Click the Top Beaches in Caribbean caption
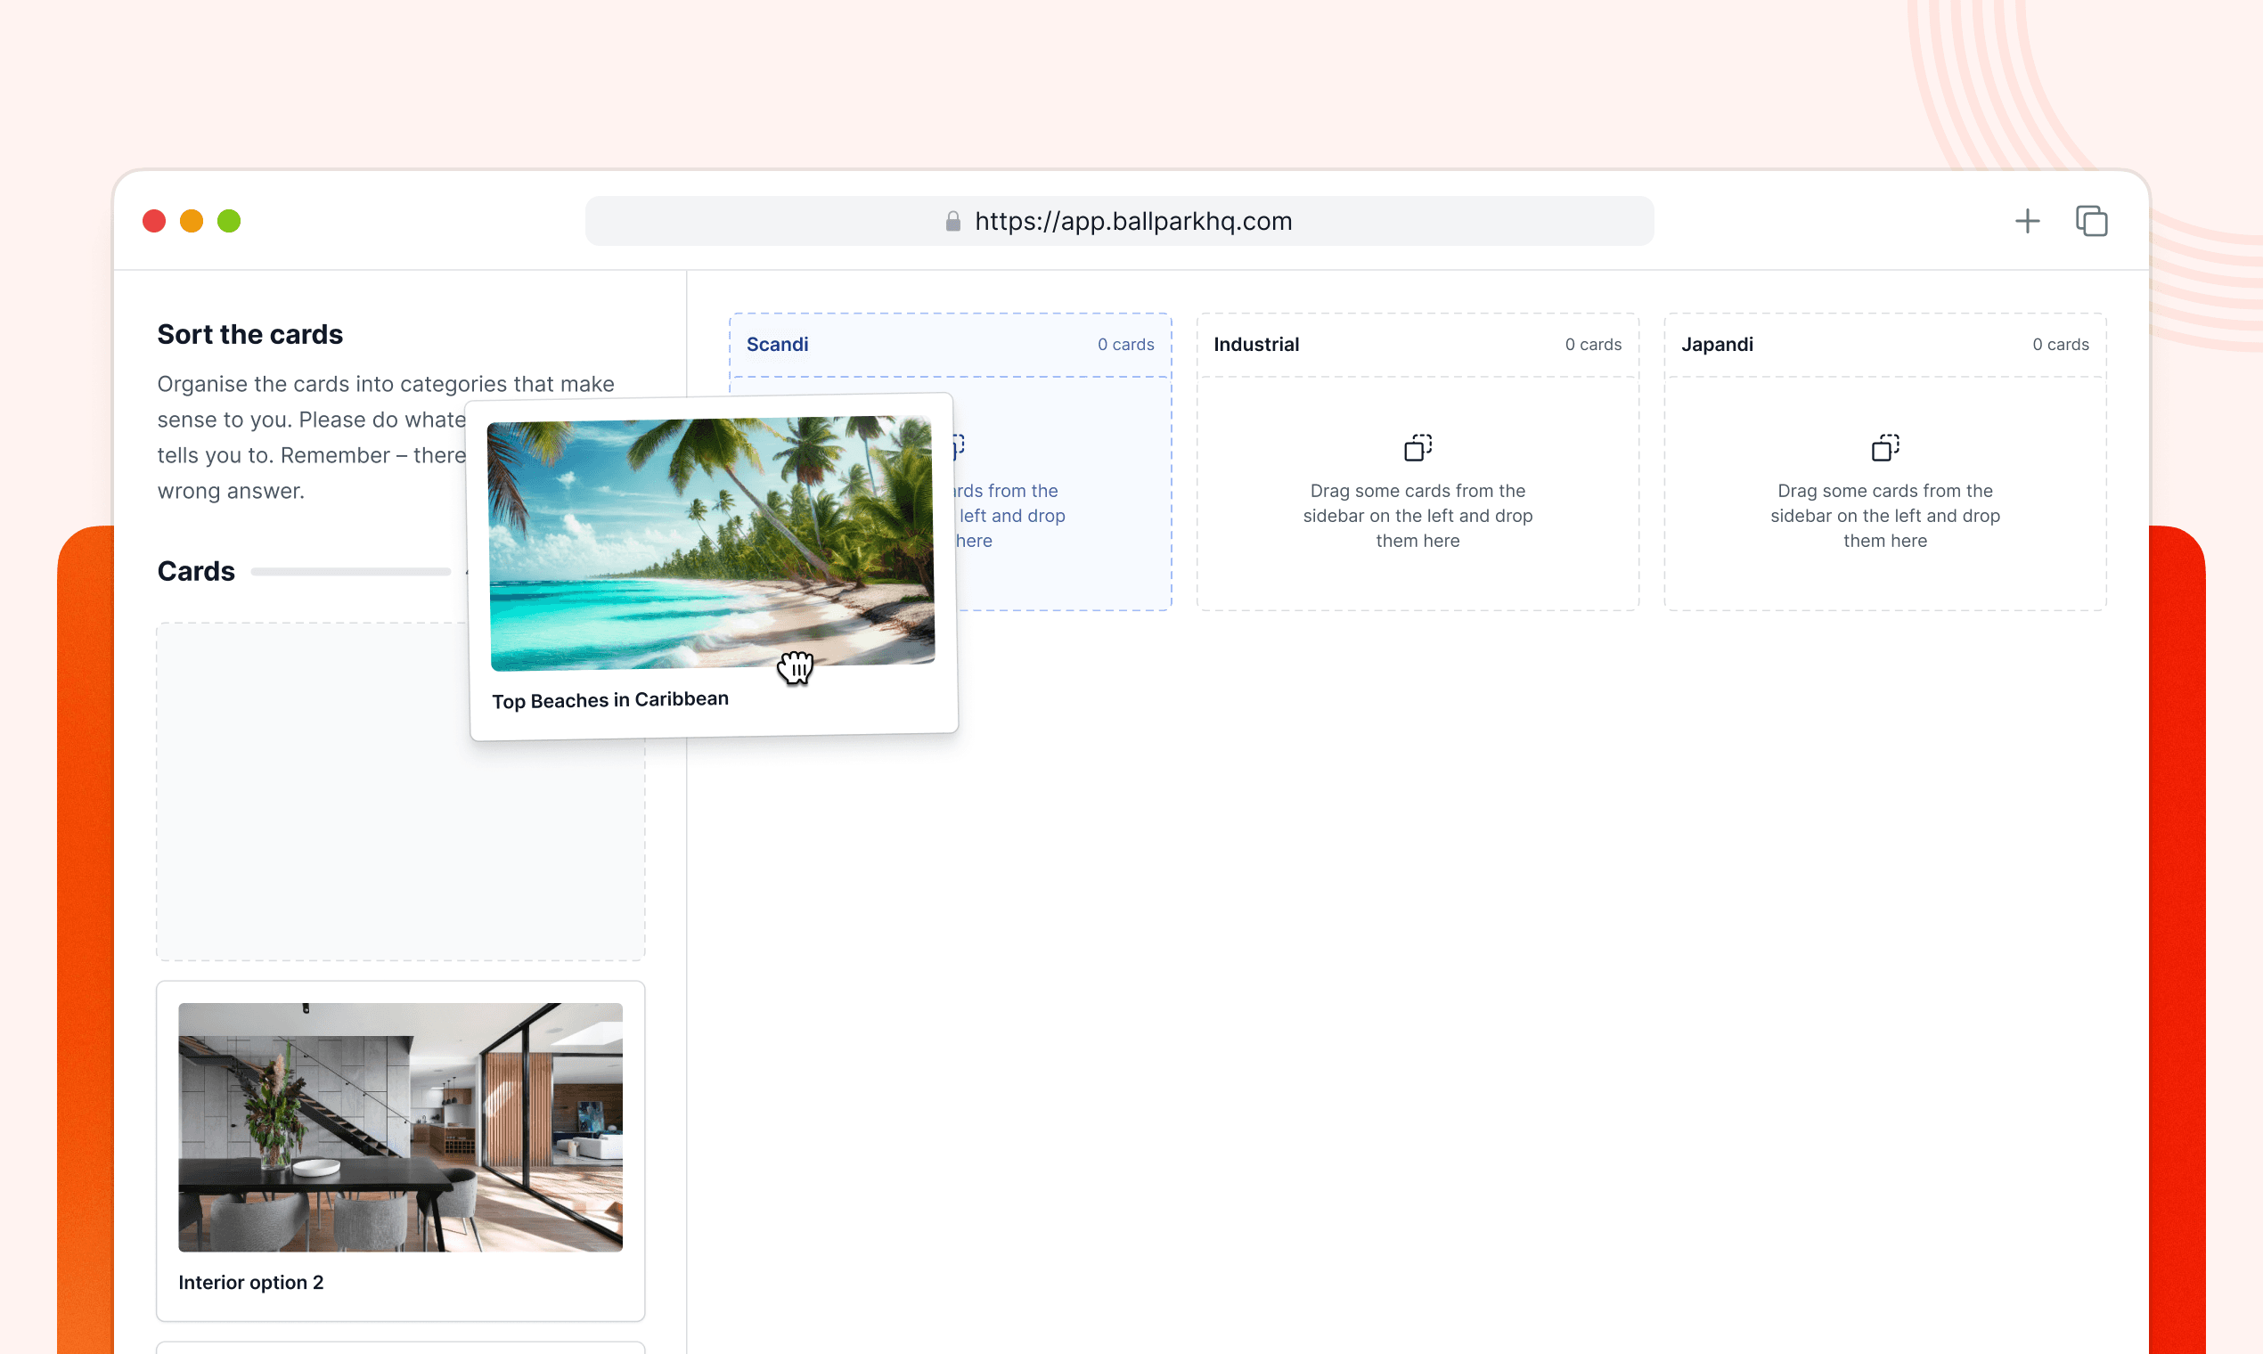2263x1354 pixels. 609,700
